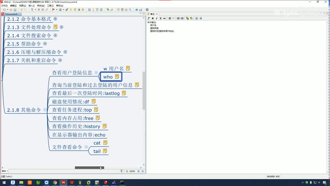Open the 视图(V) menu

click(23, 5)
